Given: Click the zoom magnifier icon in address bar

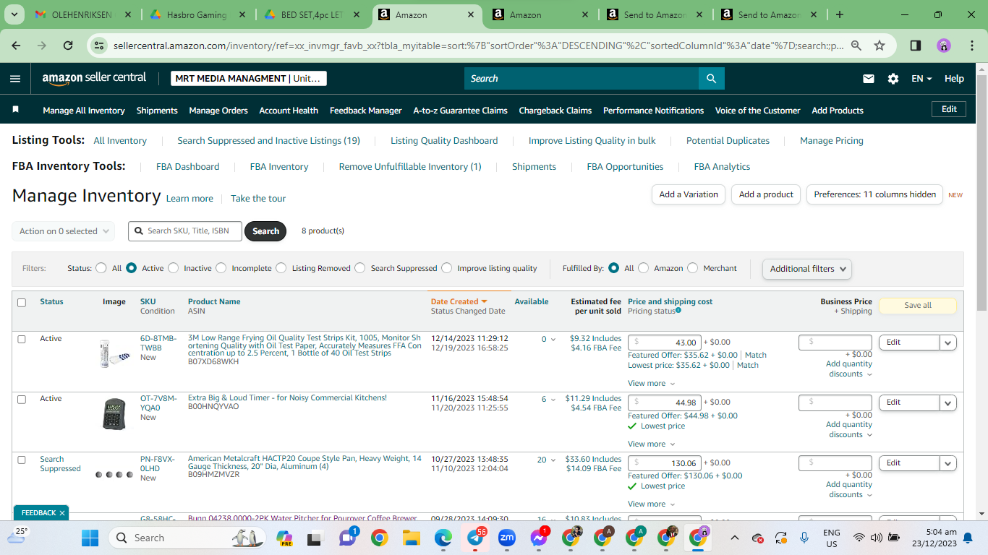Looking at the screenshot, I should pyautogui.click(x=856, y=46).
